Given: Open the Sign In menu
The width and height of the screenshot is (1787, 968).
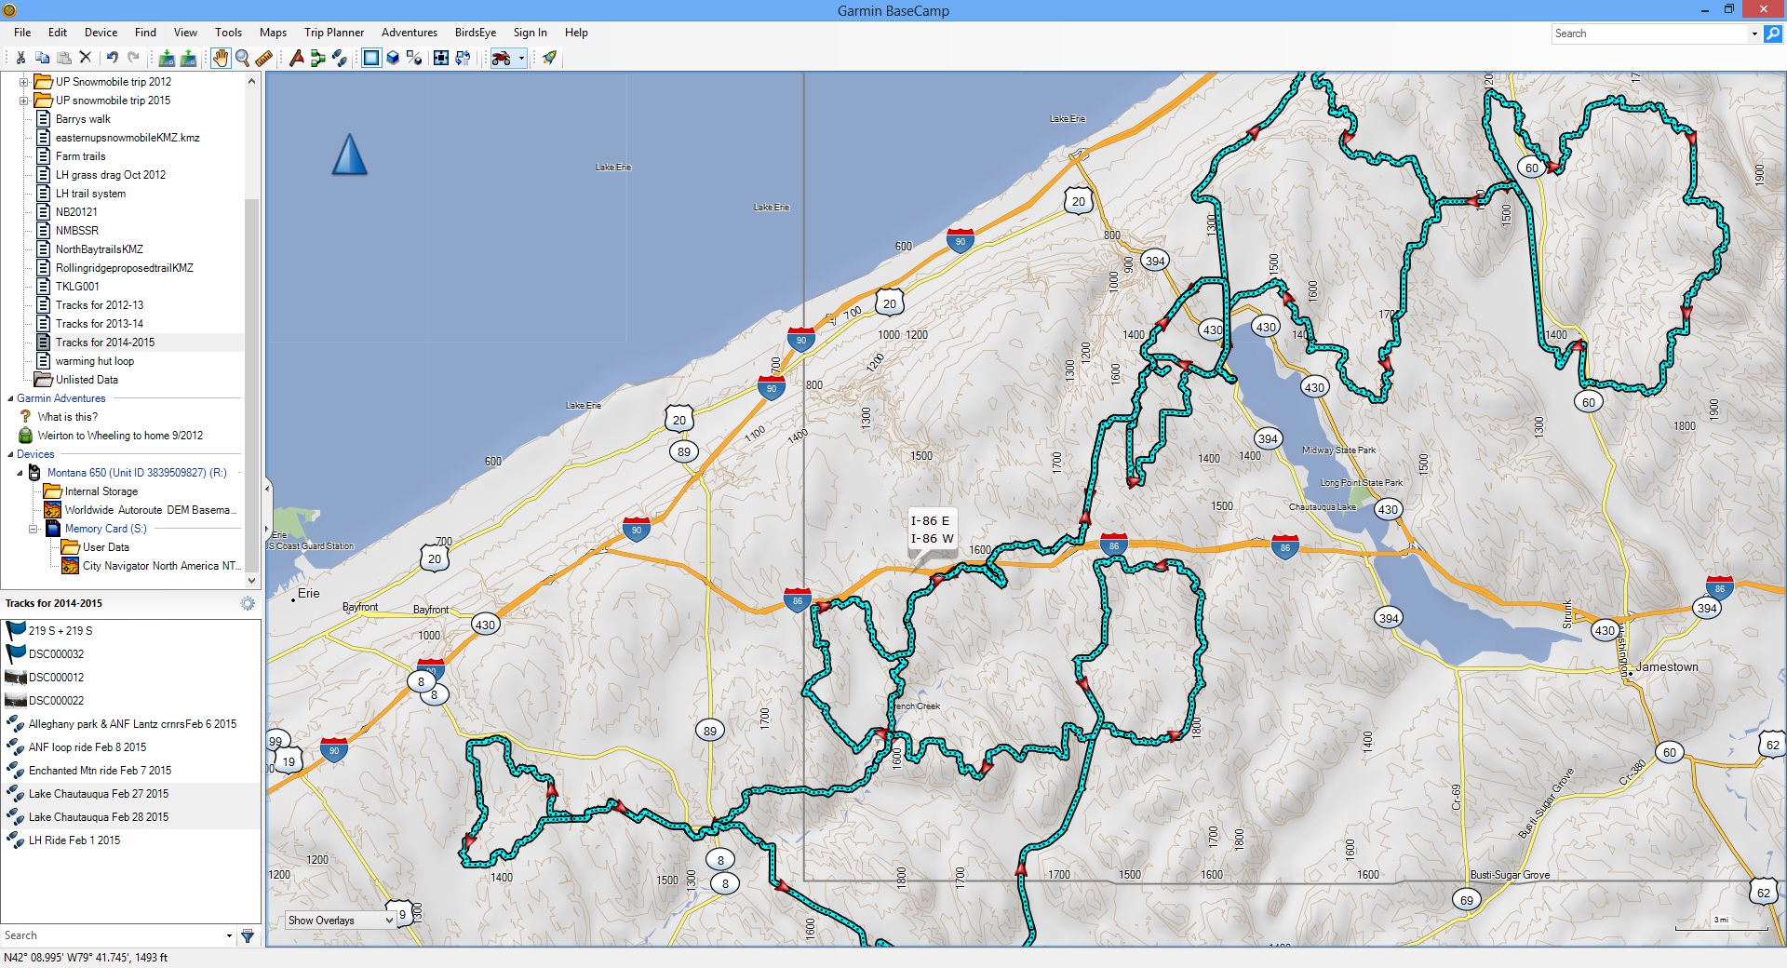Looking at the screenshot, I should tap(531, 33).
